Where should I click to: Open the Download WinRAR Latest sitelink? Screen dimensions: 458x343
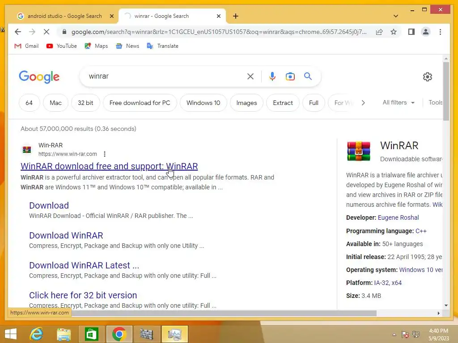84,265
